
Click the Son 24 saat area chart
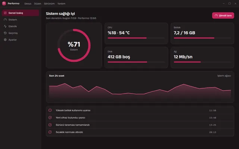point(140,91)
